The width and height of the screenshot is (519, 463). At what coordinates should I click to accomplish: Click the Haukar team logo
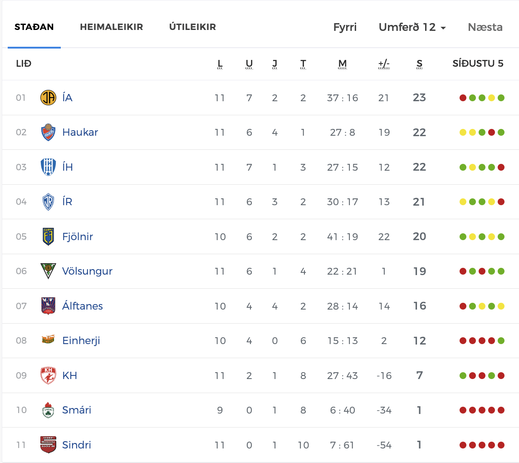[48, 132]
